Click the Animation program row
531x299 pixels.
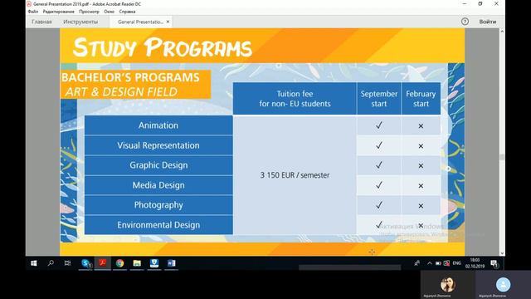[158, 125]
